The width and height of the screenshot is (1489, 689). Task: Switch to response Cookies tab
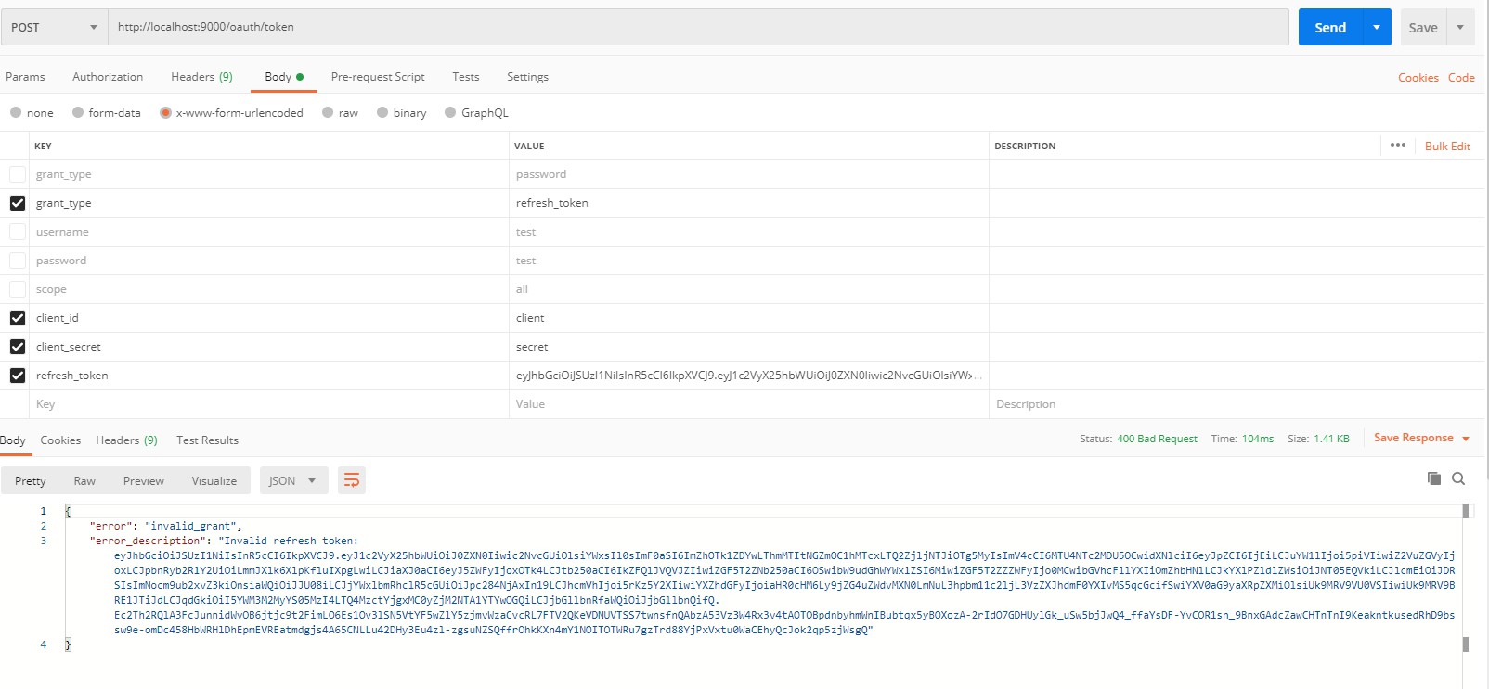60,440
